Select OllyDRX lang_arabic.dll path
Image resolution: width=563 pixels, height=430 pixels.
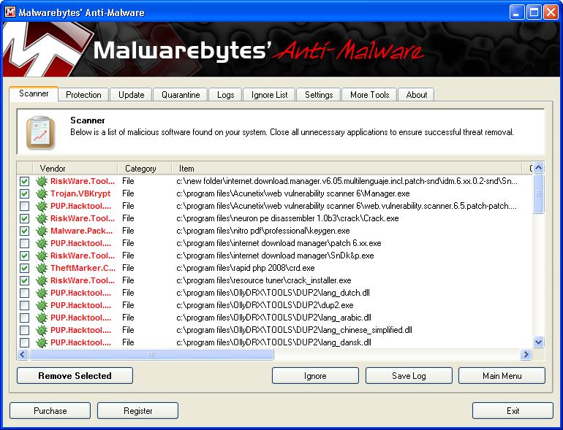coord(273,318)
